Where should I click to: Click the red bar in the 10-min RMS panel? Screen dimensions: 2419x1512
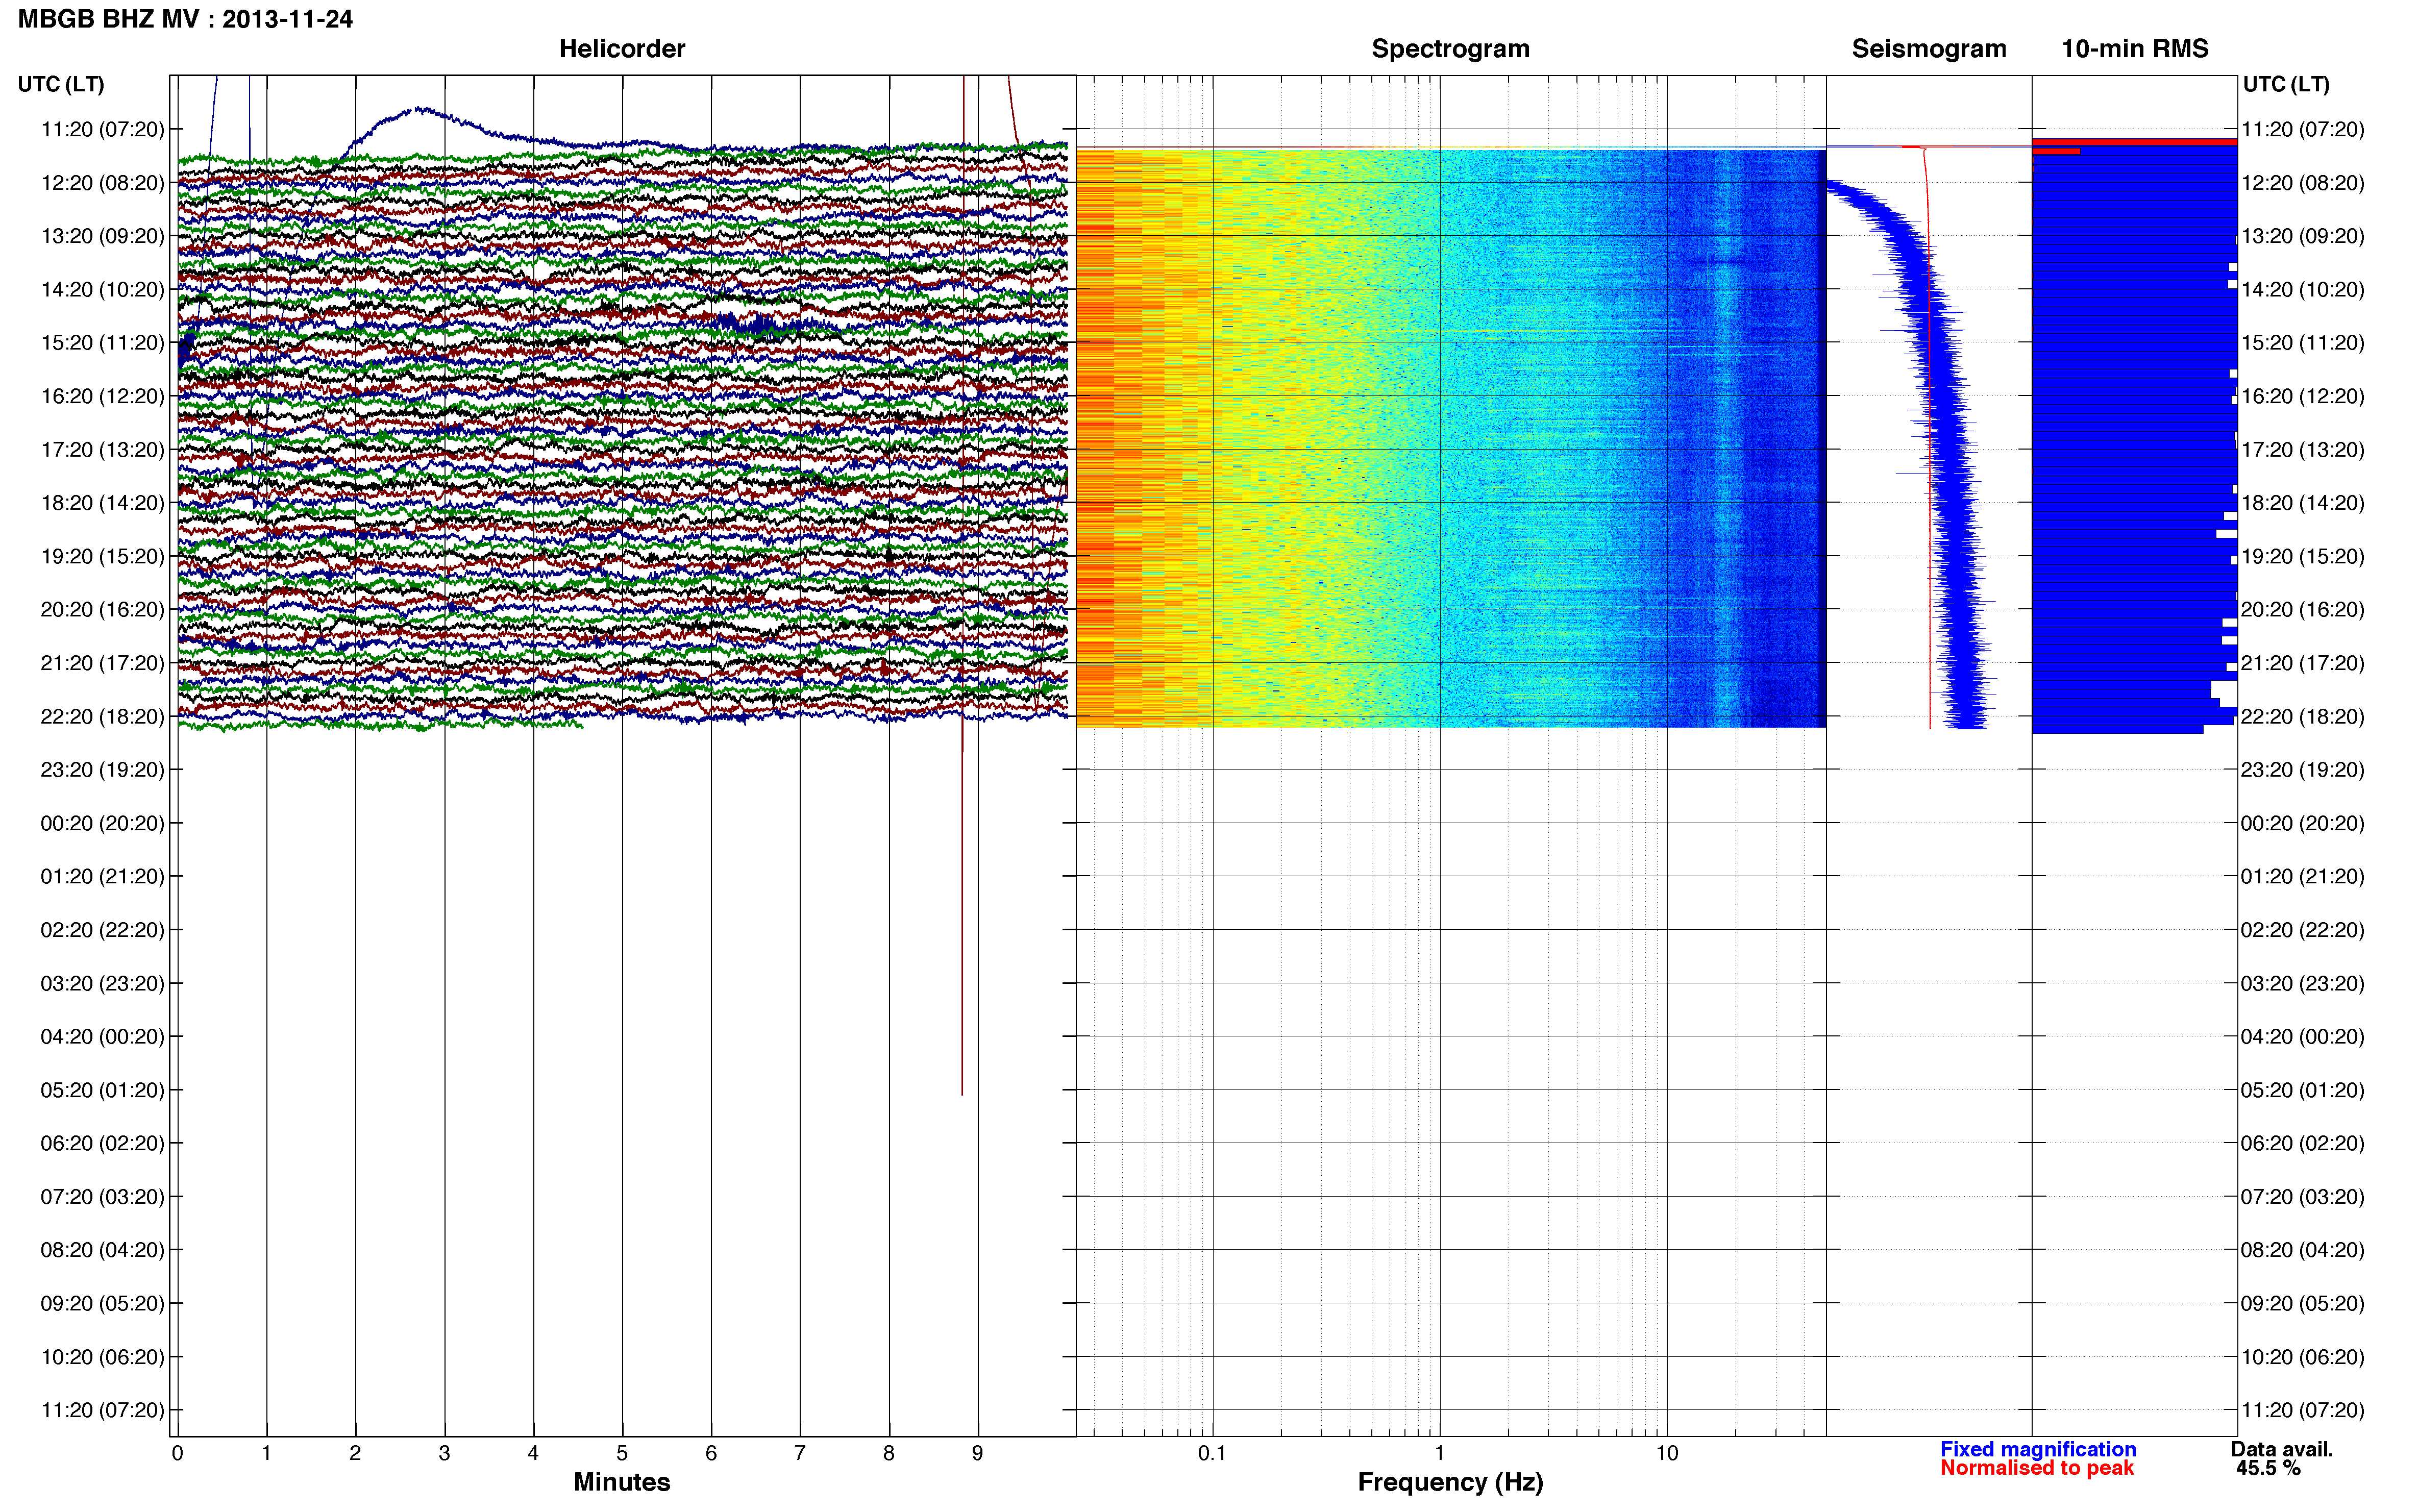[x=2134, y=142]
